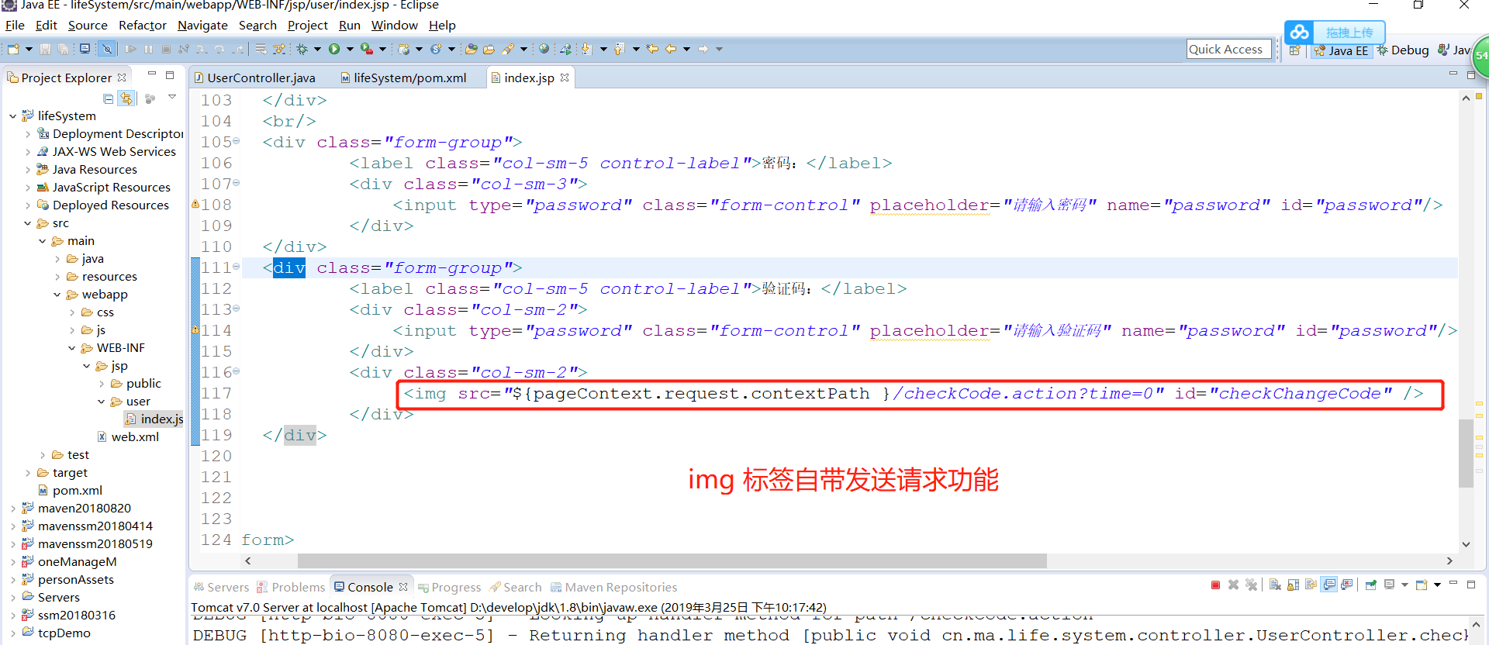The image size is (1489, 645).
Task: Expand Java Resources node
Action: 28,170
